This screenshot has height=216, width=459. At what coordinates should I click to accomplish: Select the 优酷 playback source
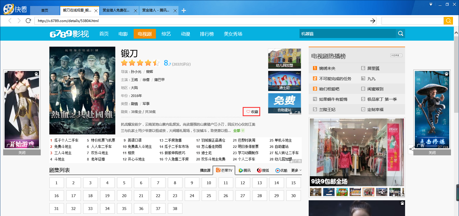coord(281,170)
